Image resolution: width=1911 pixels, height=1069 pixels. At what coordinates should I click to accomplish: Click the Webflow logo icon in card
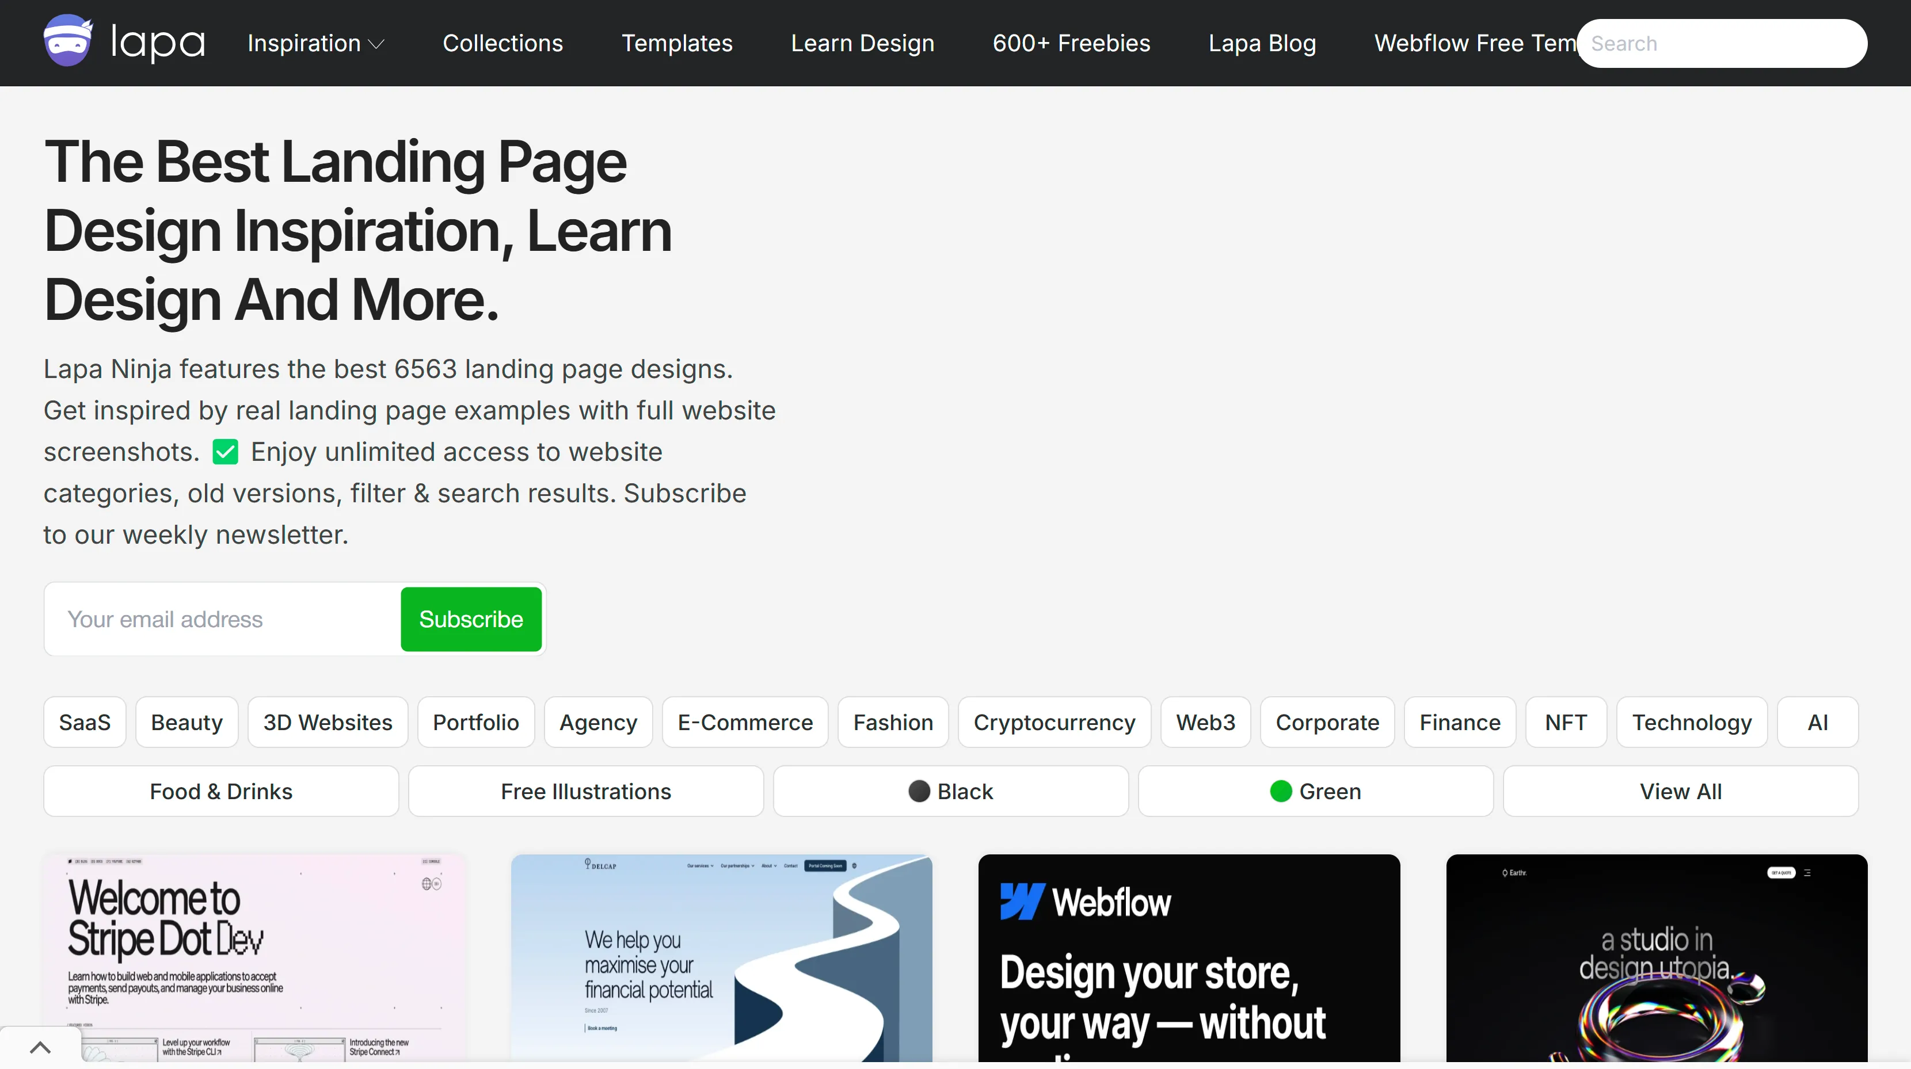coord(1022,902)
